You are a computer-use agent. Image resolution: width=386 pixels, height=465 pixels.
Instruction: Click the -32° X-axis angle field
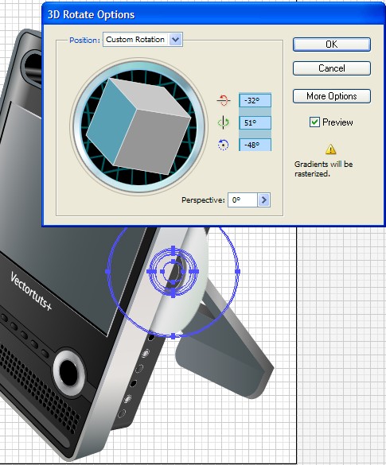coord(255,100)
